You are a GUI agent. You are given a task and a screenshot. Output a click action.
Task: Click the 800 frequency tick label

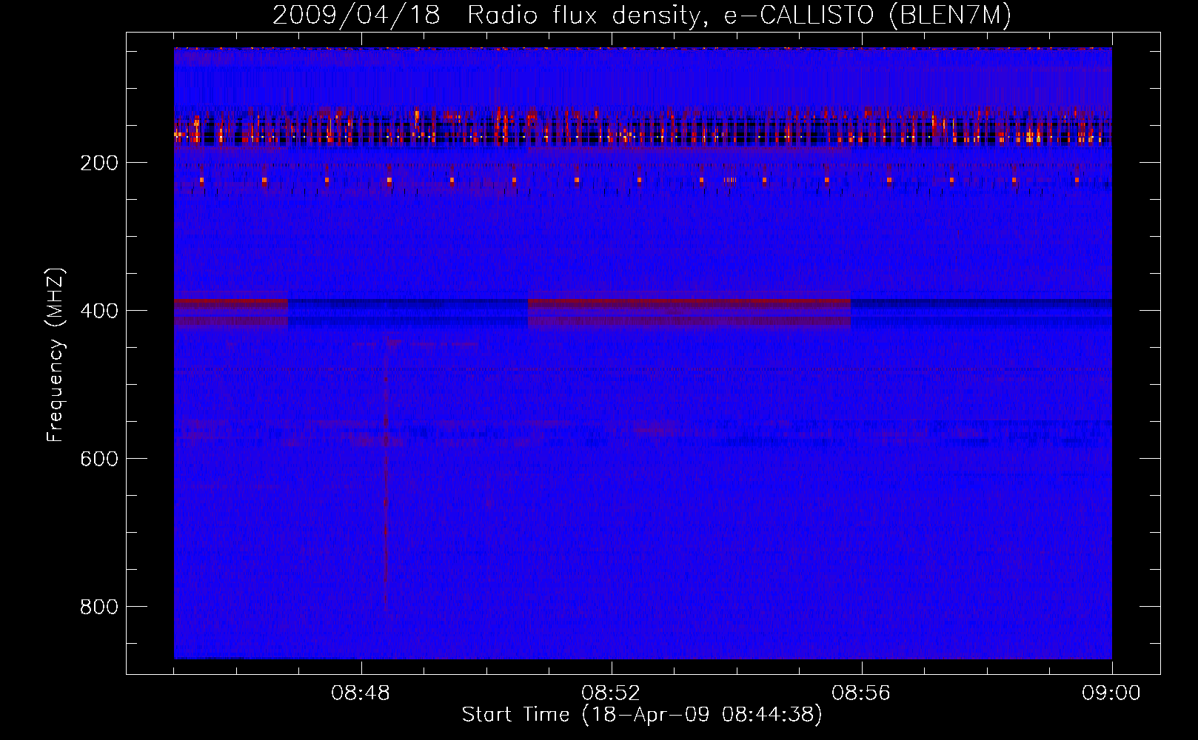click(x=99, y=607)
